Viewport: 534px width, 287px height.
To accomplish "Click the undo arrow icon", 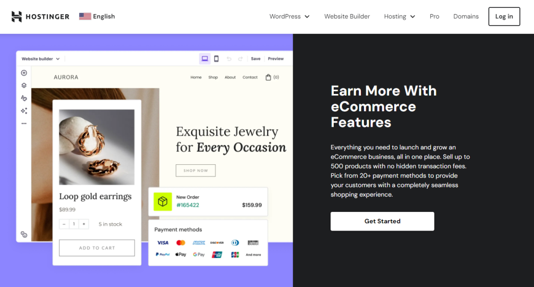I will click(x=229, y=59).
